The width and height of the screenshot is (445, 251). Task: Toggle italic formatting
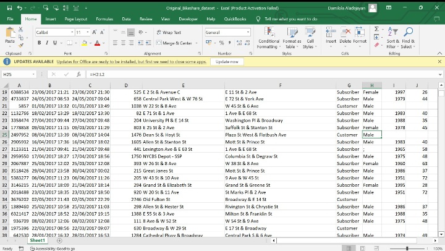[x=47, y=43]
